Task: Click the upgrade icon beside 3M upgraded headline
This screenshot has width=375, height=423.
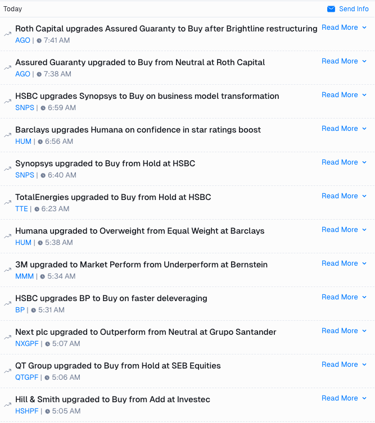Action: click(x=7, y=270)
